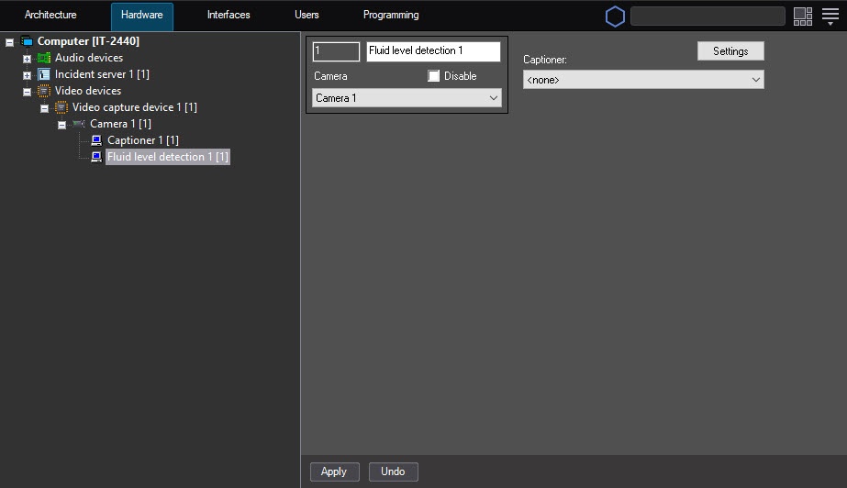Open the grid layout icon in top bar
This screenshot has width=847, height=488.
pos(803,16)
